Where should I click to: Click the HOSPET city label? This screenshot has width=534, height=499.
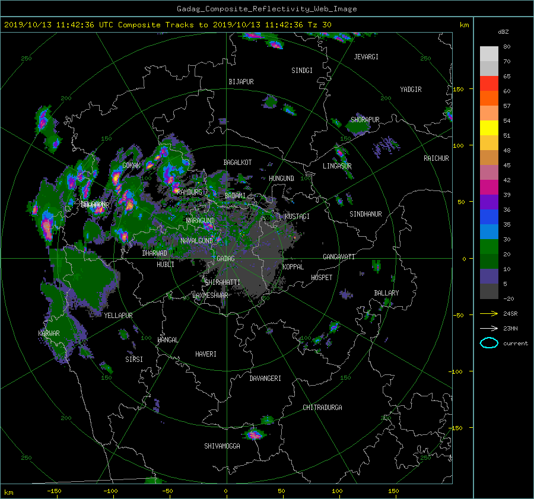coord(322,278)
